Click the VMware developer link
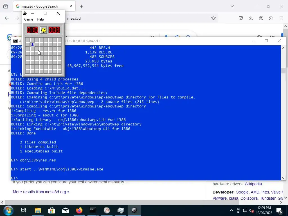Screen dimensions: 288x216 coord(219,198)
